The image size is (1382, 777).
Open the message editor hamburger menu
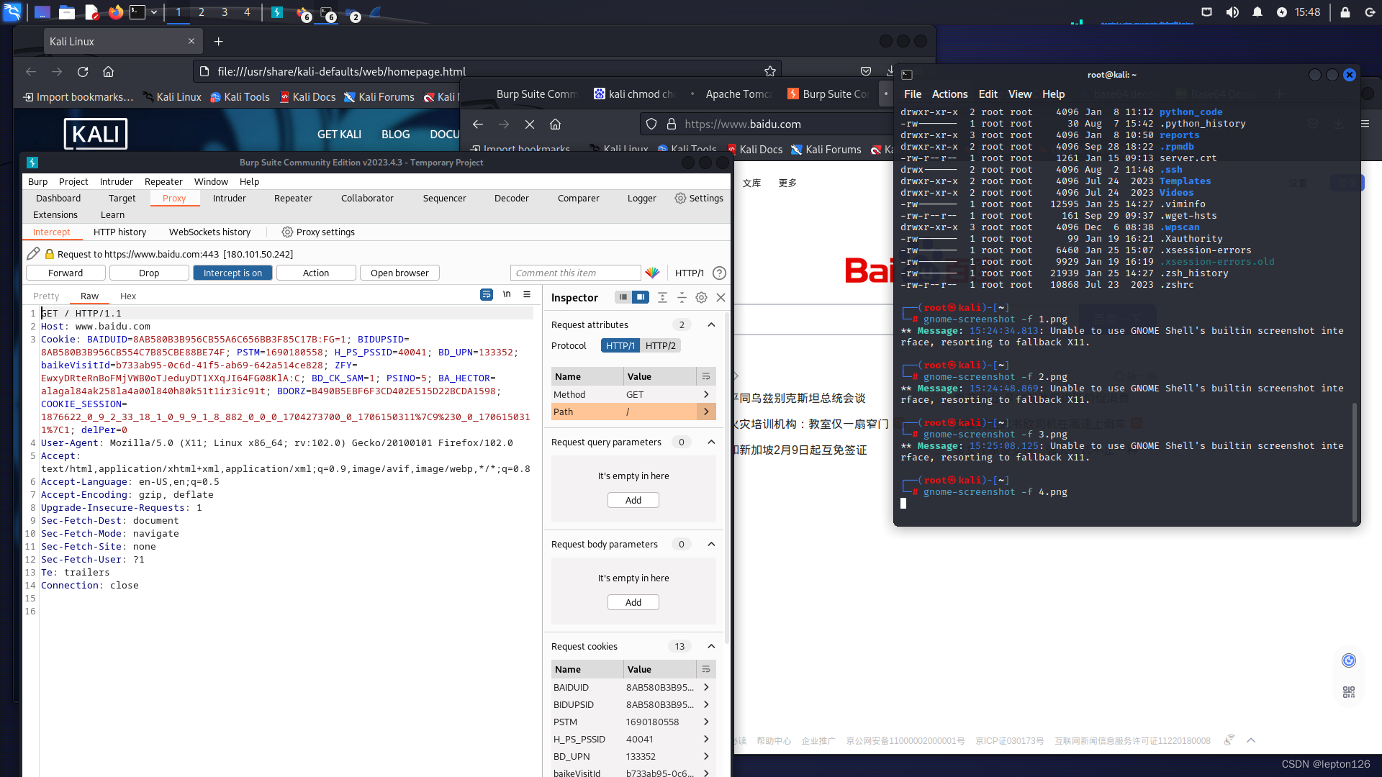click(527, 294)
